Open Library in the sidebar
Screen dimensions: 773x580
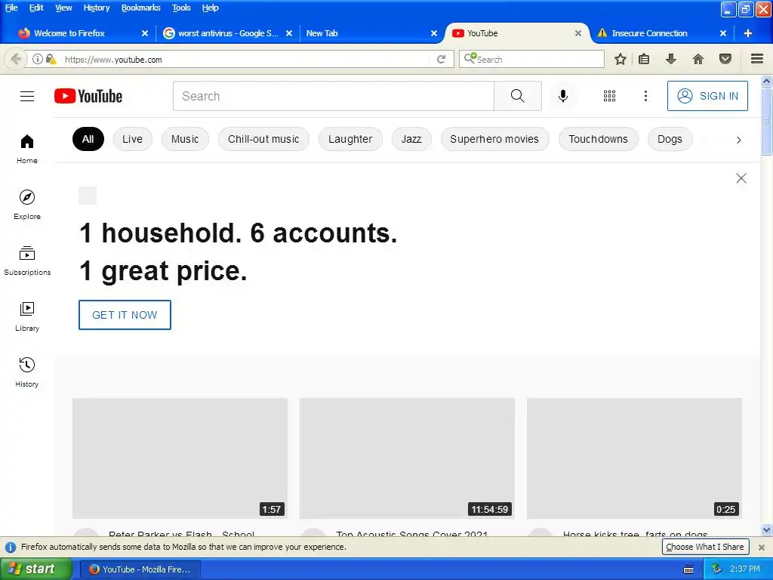pyautogui.click(x=27, y=316)
